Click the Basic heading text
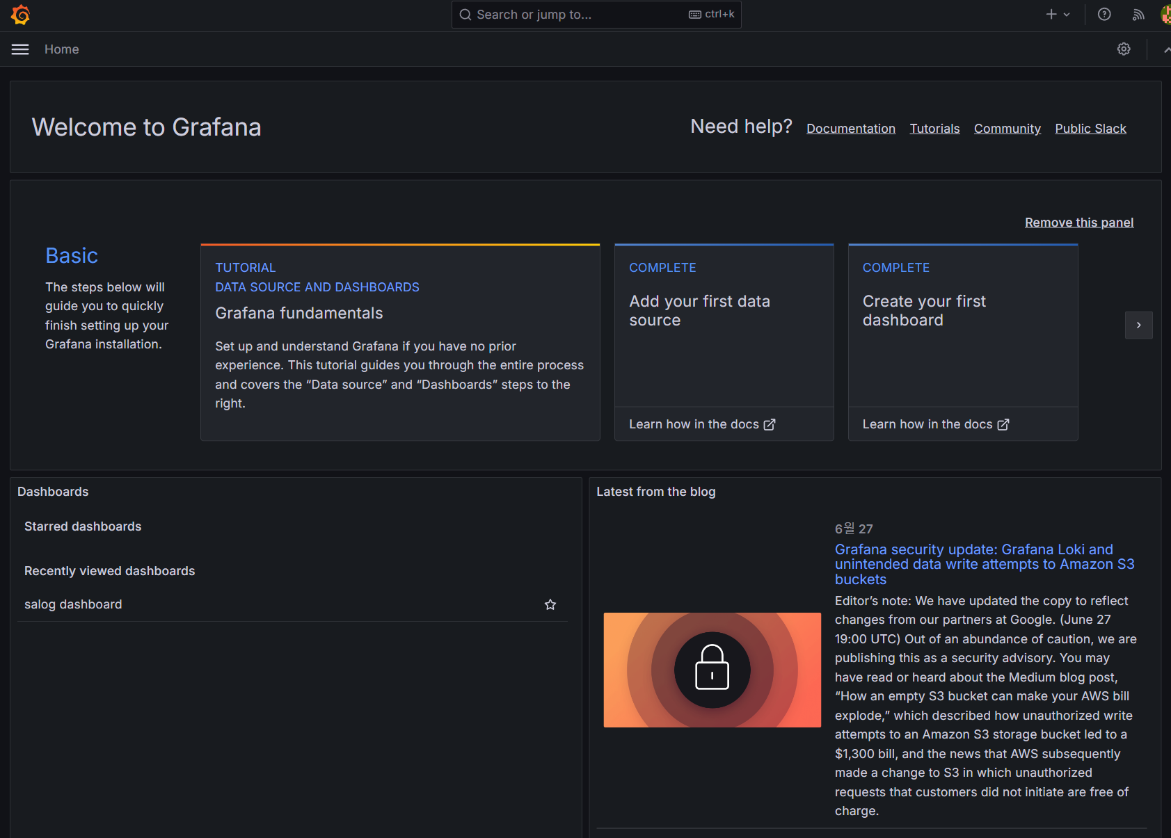The image size is (1171, 838). (72, 256)
